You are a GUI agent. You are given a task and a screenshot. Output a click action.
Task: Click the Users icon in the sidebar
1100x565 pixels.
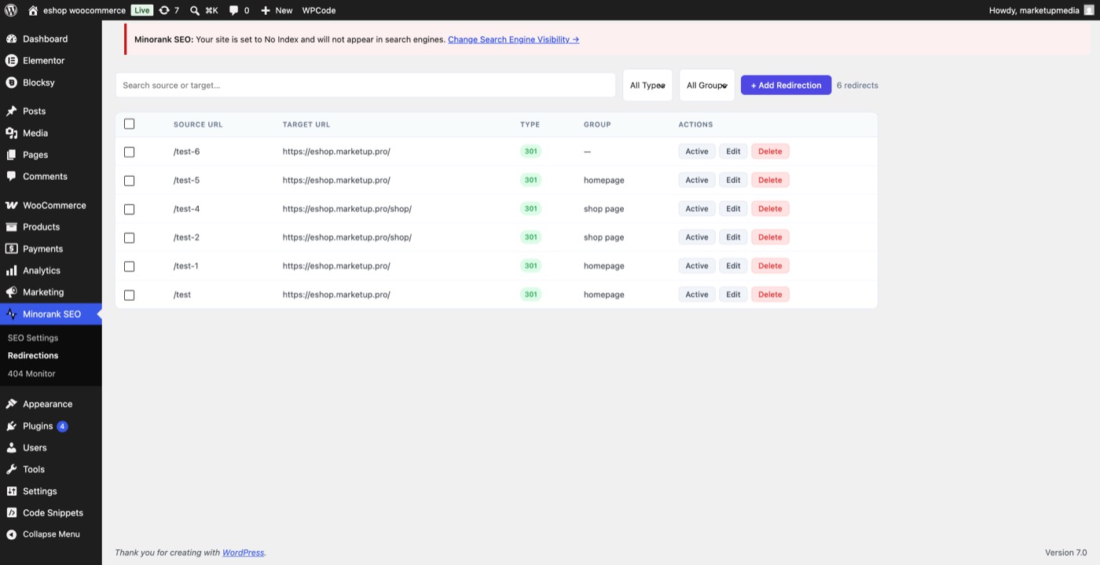point(11,447)
